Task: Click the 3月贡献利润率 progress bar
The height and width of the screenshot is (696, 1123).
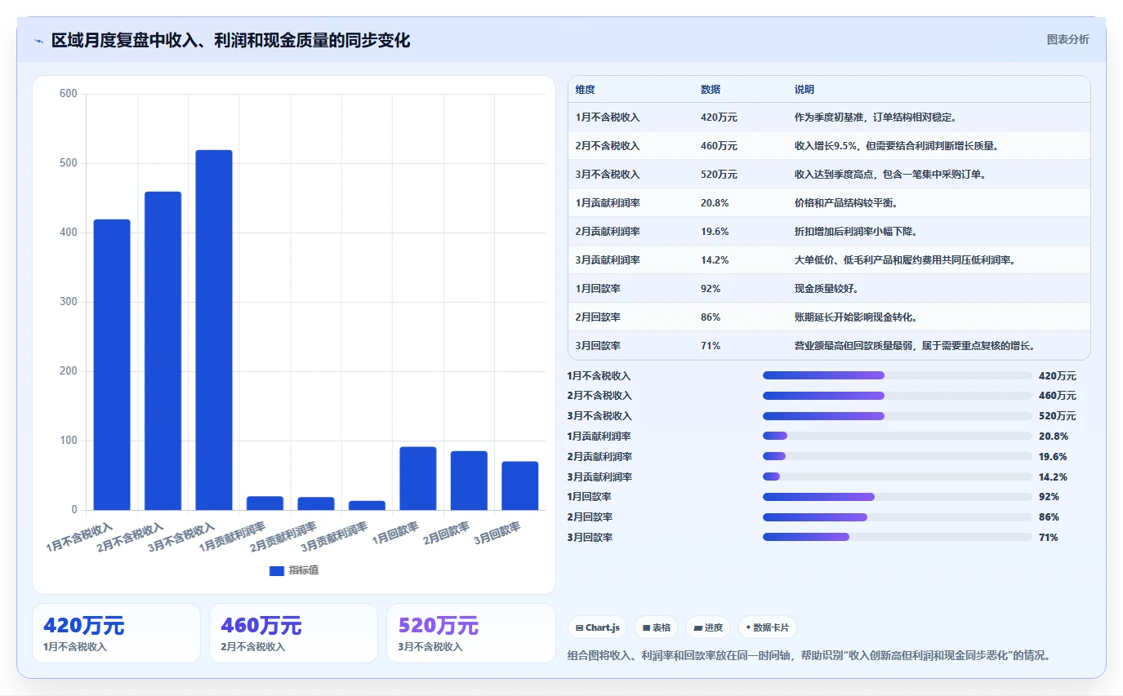Action: click(897, 477)
